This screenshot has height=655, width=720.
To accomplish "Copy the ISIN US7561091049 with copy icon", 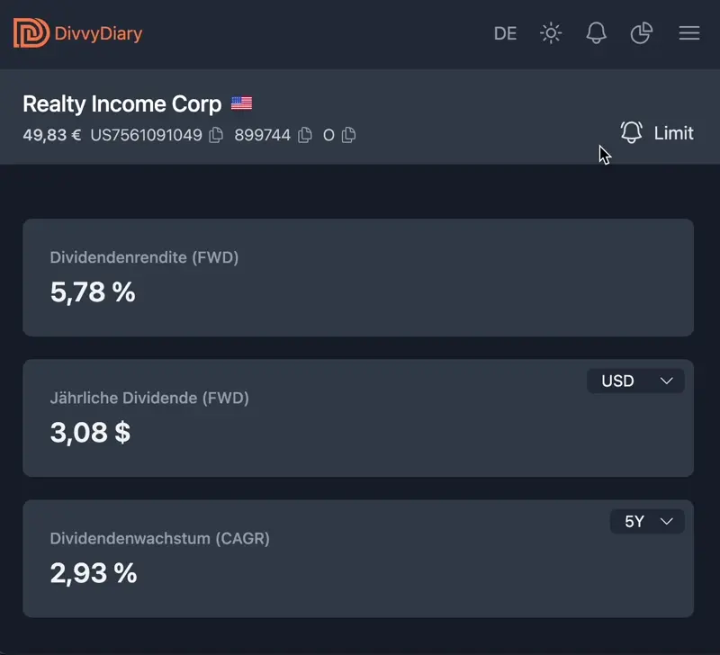I will (216, 135).
